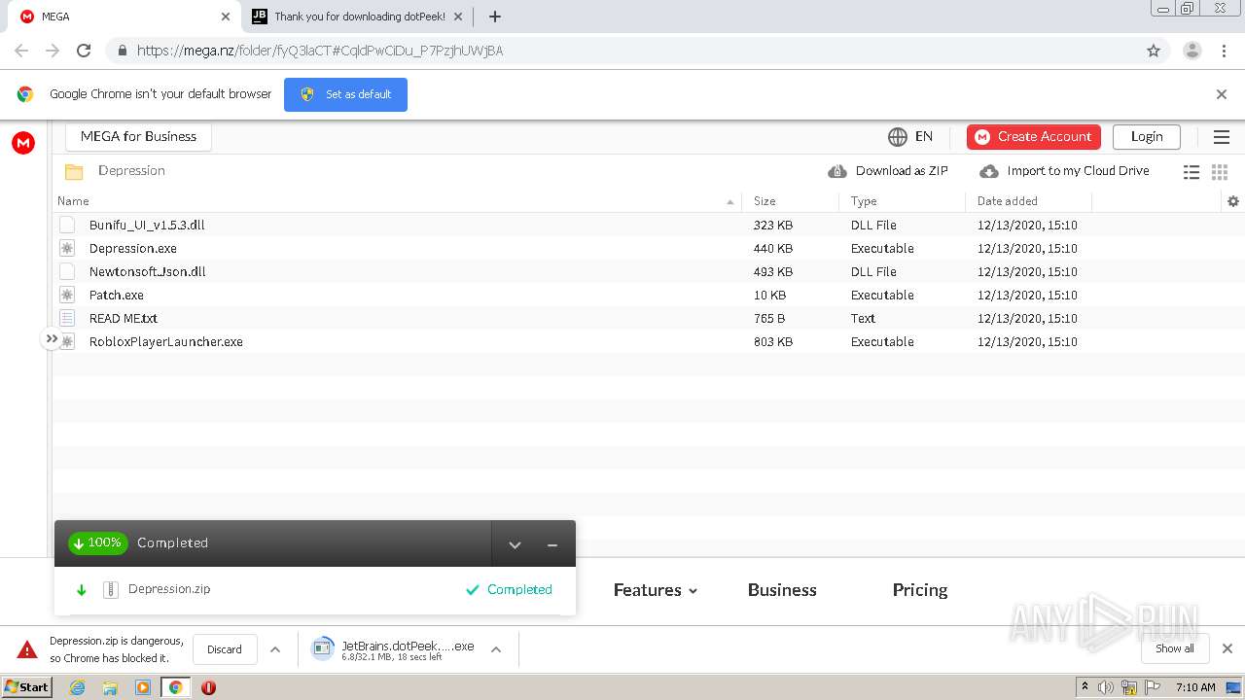Viewport: 1245px width, 700px height.
Task: Close the MEGA browser tab
Action: click(226, 17)
